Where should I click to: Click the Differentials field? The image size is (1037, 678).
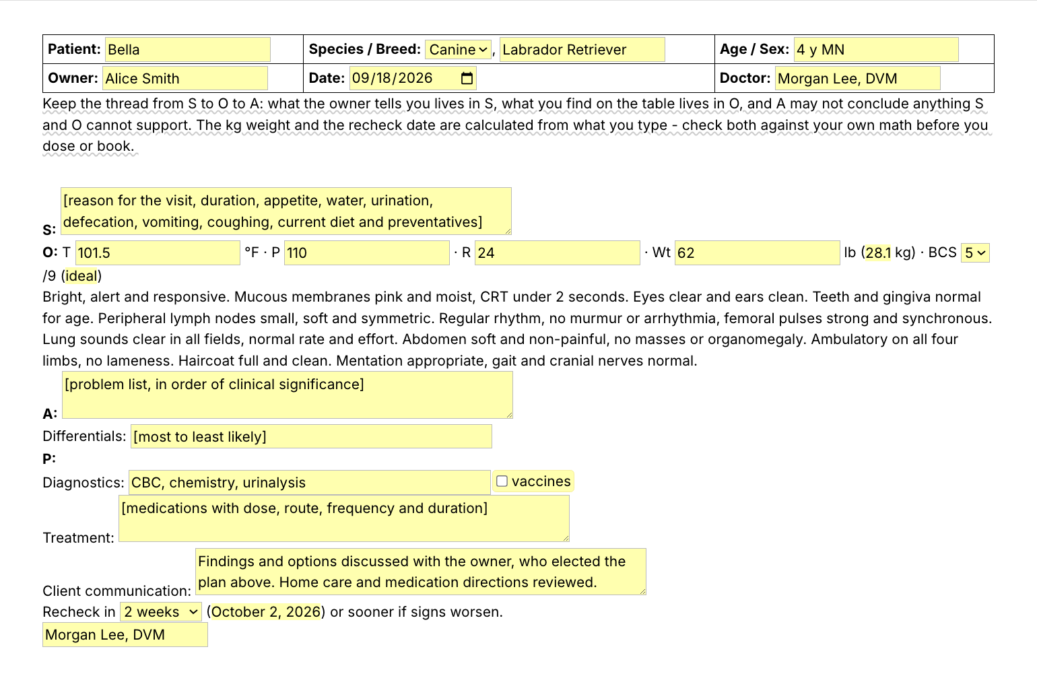pos(311,436)
